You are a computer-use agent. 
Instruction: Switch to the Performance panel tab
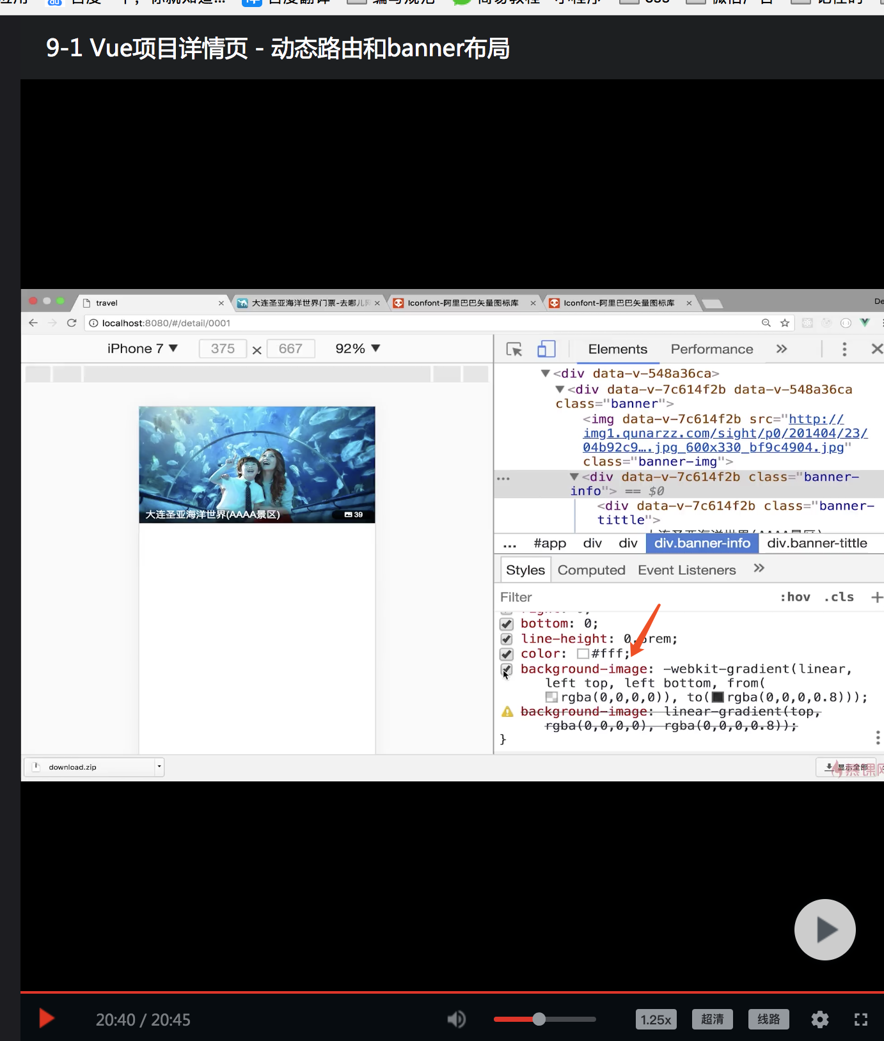(712, 349)
